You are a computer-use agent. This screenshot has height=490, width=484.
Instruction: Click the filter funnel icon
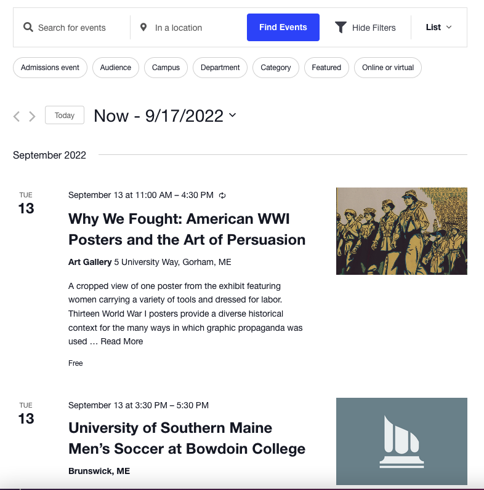(341, 27)
